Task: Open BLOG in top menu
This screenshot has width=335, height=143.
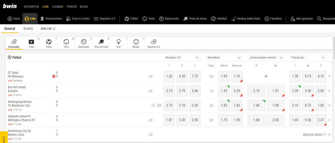Action: click(84, 7)
